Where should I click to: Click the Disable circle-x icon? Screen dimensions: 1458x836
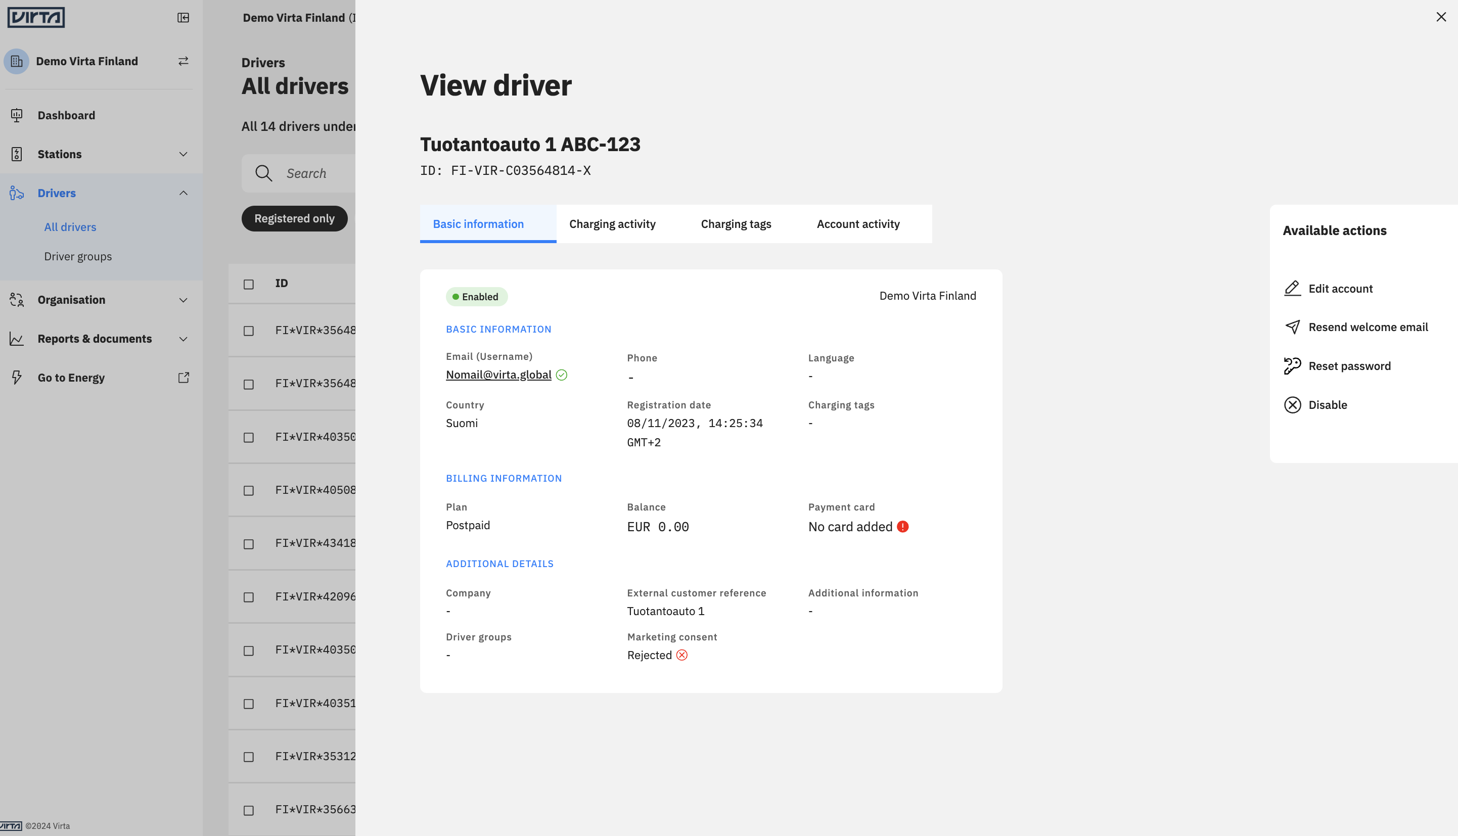[x=1293, y=405]
